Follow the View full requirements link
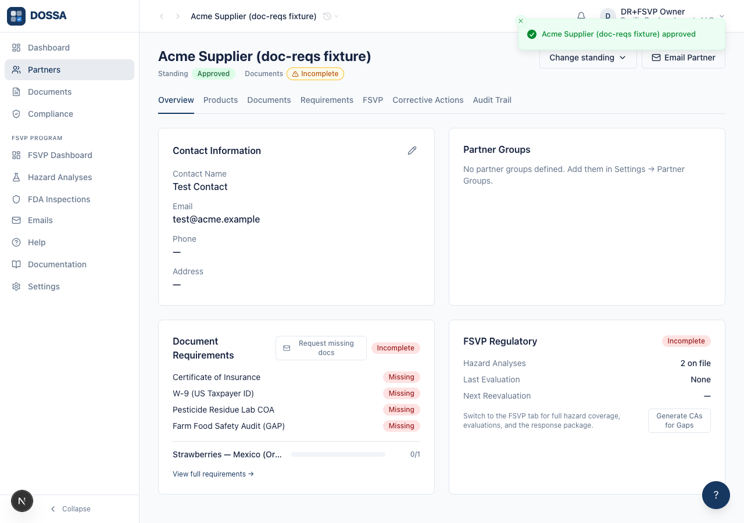 coord(213,474)
